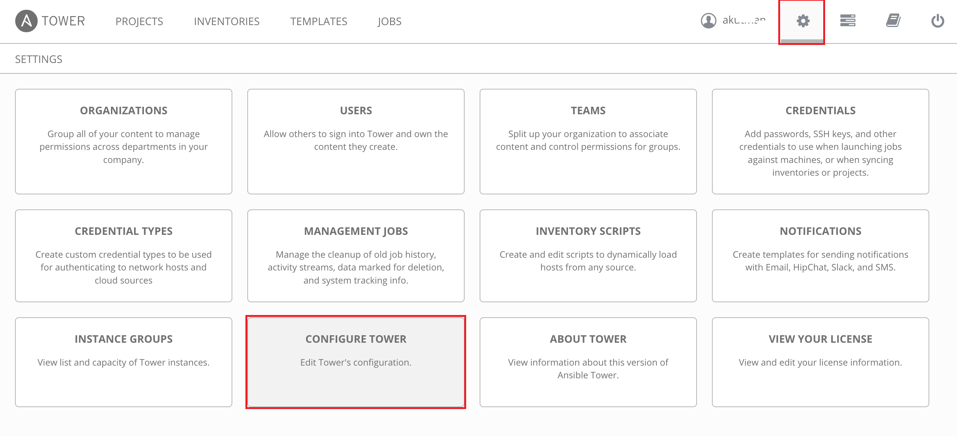Select the Credential Types card
Viewport: 957px width, 436px height.
tap(124, 256)
